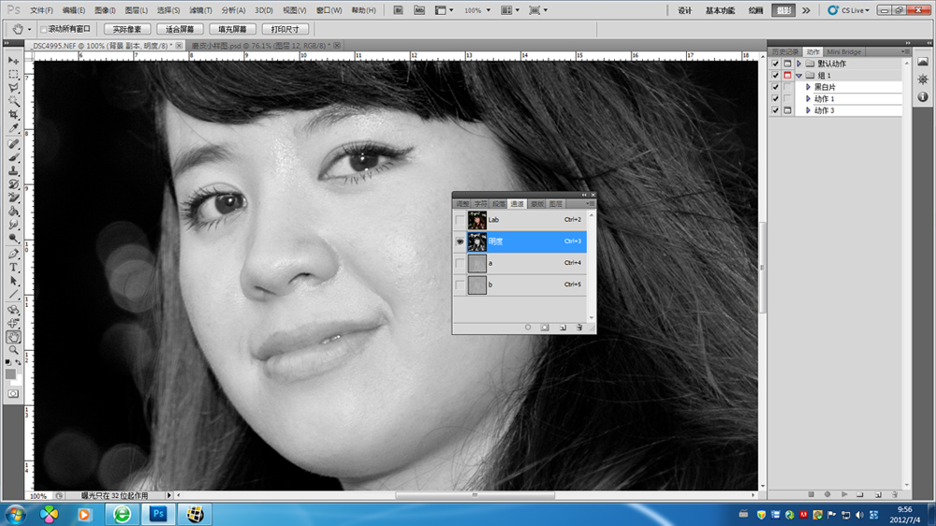Load channel as selection icon
Screen dimensions: 936x526
528,328
